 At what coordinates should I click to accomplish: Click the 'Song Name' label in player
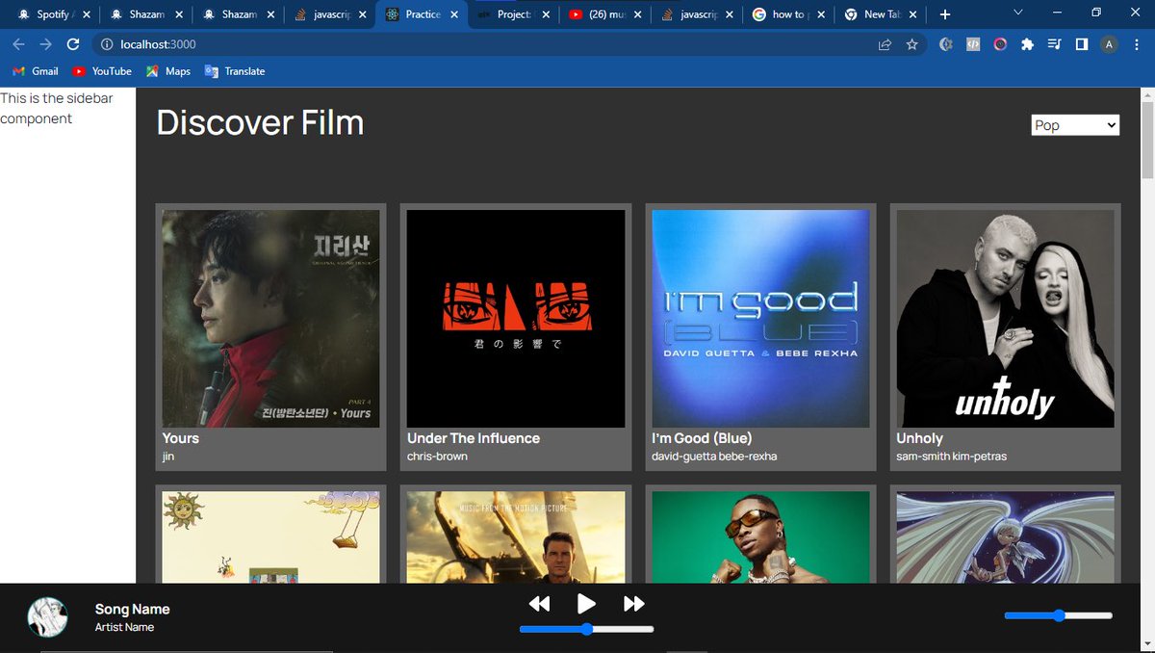(x=132, y=609)
